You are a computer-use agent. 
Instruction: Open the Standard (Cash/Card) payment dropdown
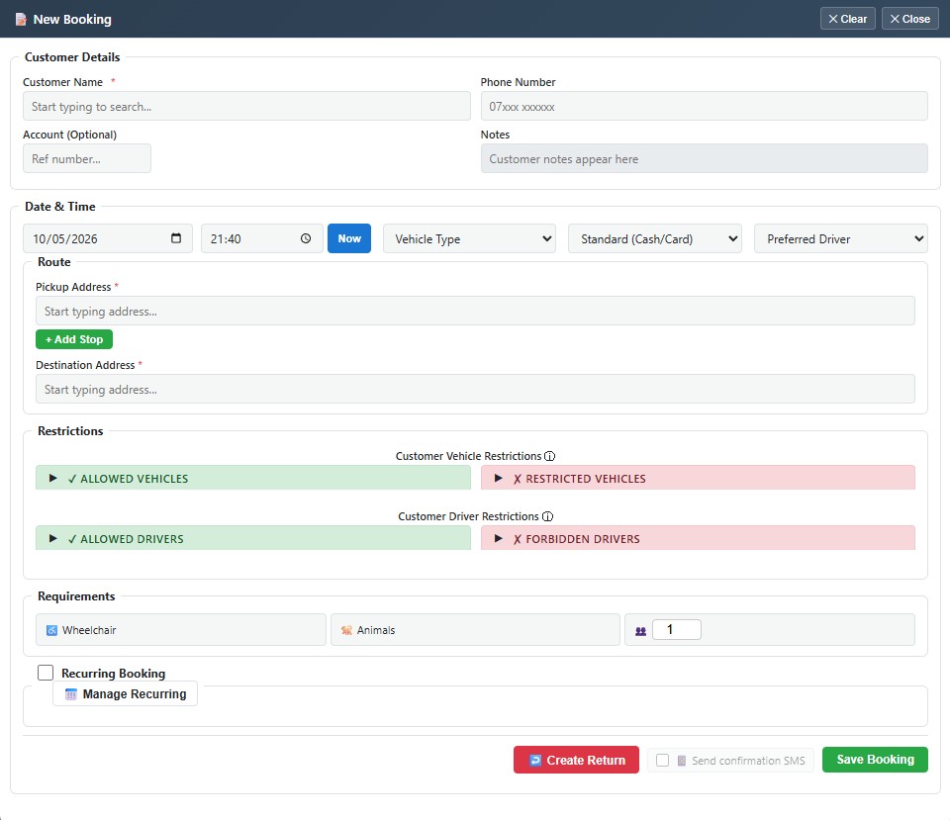pyautogui.click(x=655, y=238)
